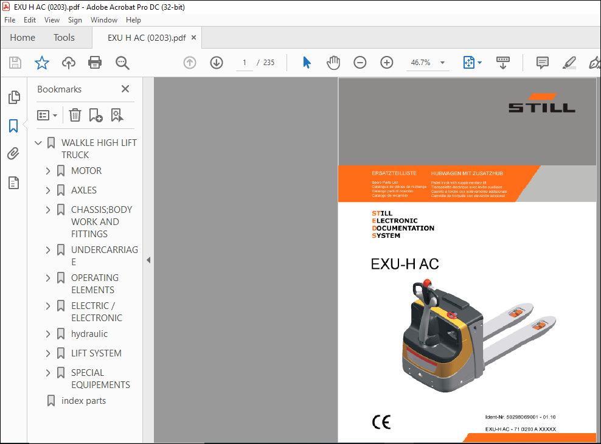Jump to LIFT SYSTEM bookmark
The height and width of the screenshot is (444, 601).
coord(96,353)
